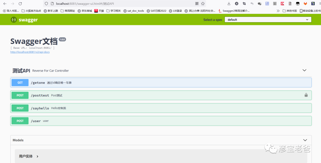Open the screenshot crop tool
Image resolution: width=321 pixels, height=163 pixels.
pyautogui.click(x=244, y=4)
